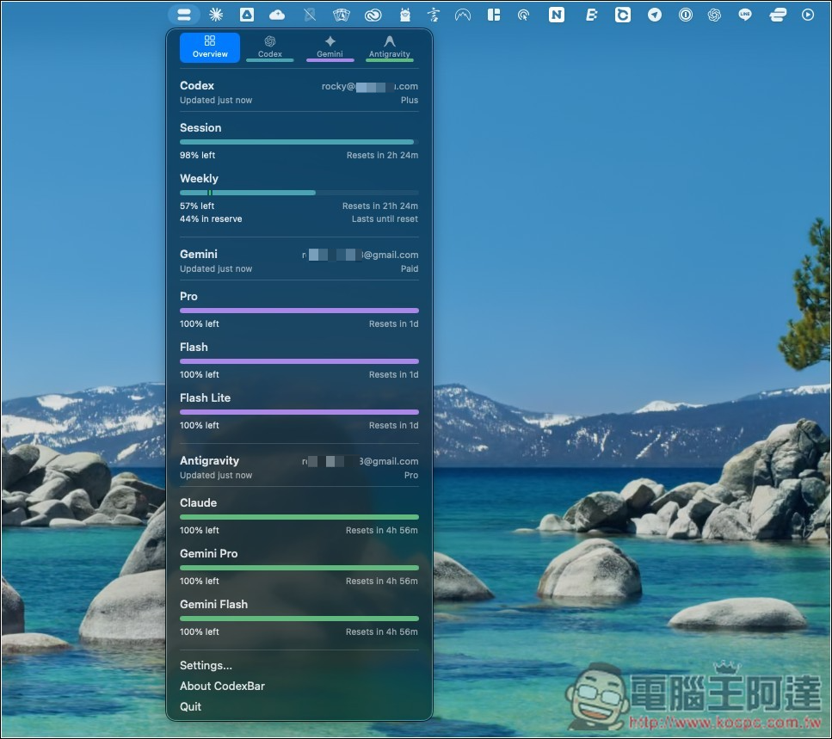Click Quit in the CodexBar menu
Screen dimensions: 832x739
(x=190, y=706)
